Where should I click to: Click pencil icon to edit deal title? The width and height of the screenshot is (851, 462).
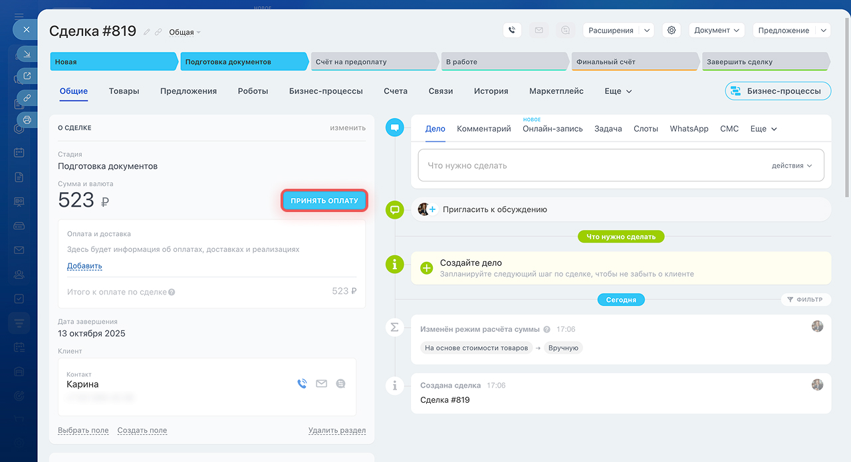(147, 32)
